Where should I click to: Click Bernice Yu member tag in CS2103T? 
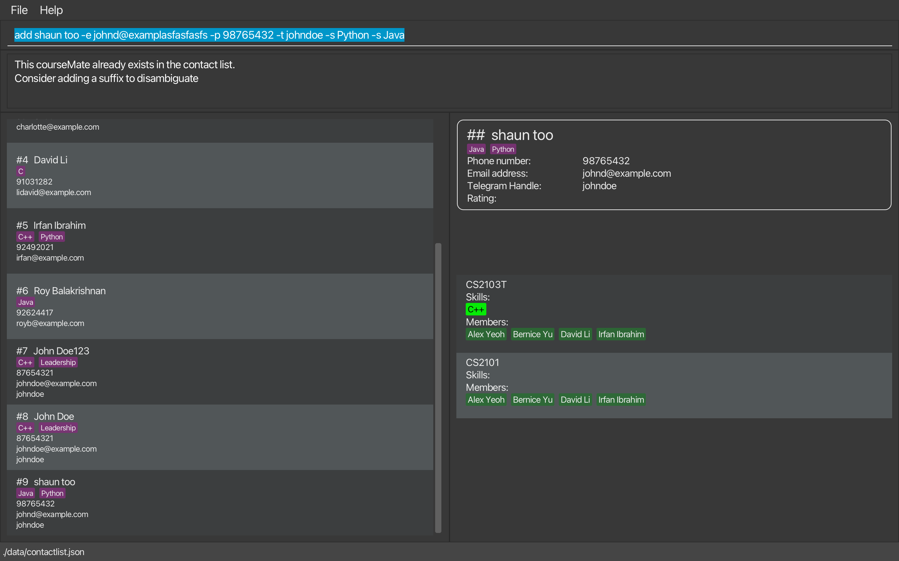pyautogui.click(x=532, y=334)
